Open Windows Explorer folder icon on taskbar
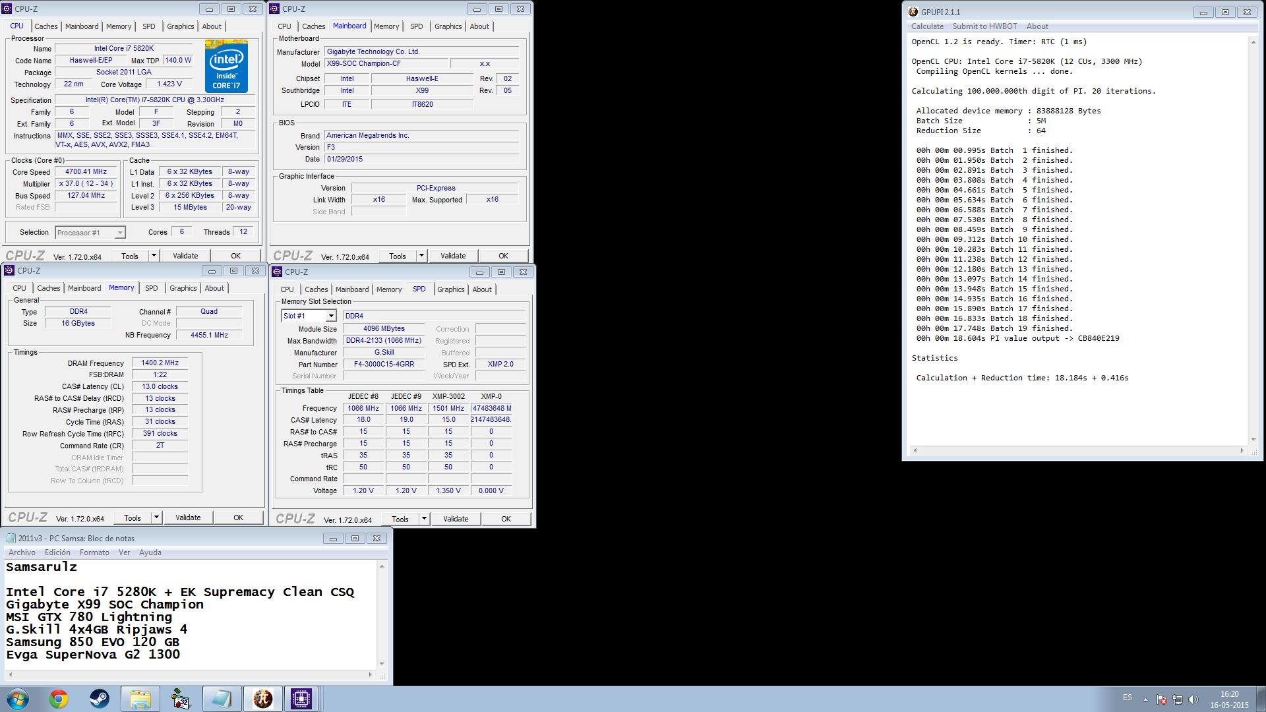This screenshot has height=712, width=1266. pos(140,699)
